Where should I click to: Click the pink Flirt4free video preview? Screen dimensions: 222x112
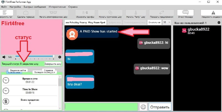coord(31,37)
